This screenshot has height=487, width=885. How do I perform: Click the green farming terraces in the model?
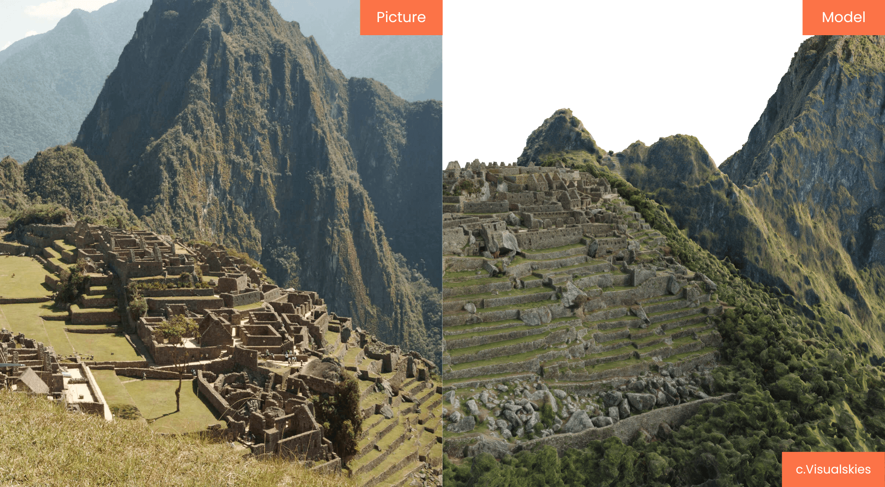click(578, 316)
